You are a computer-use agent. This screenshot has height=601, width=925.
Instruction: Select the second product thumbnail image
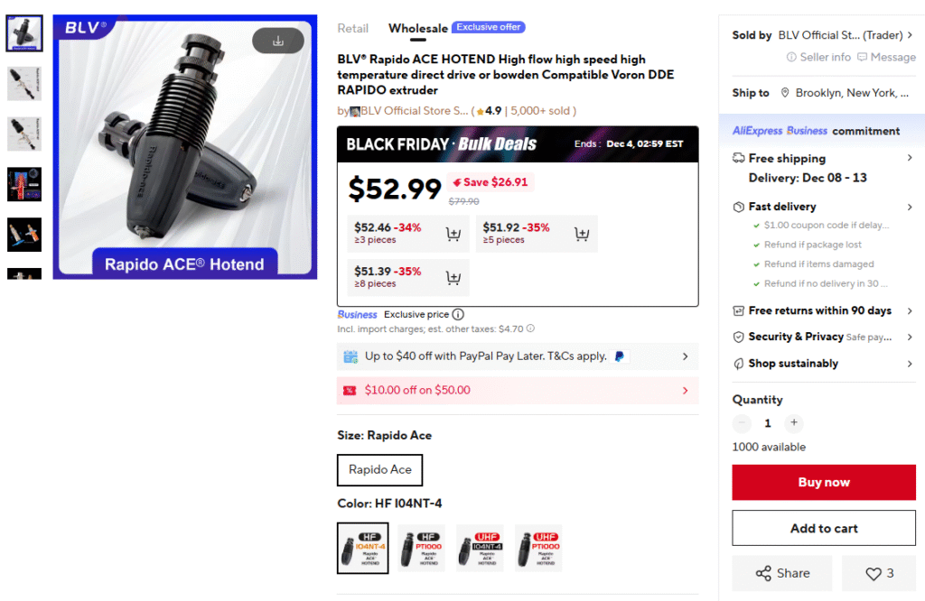click(24, 83)
